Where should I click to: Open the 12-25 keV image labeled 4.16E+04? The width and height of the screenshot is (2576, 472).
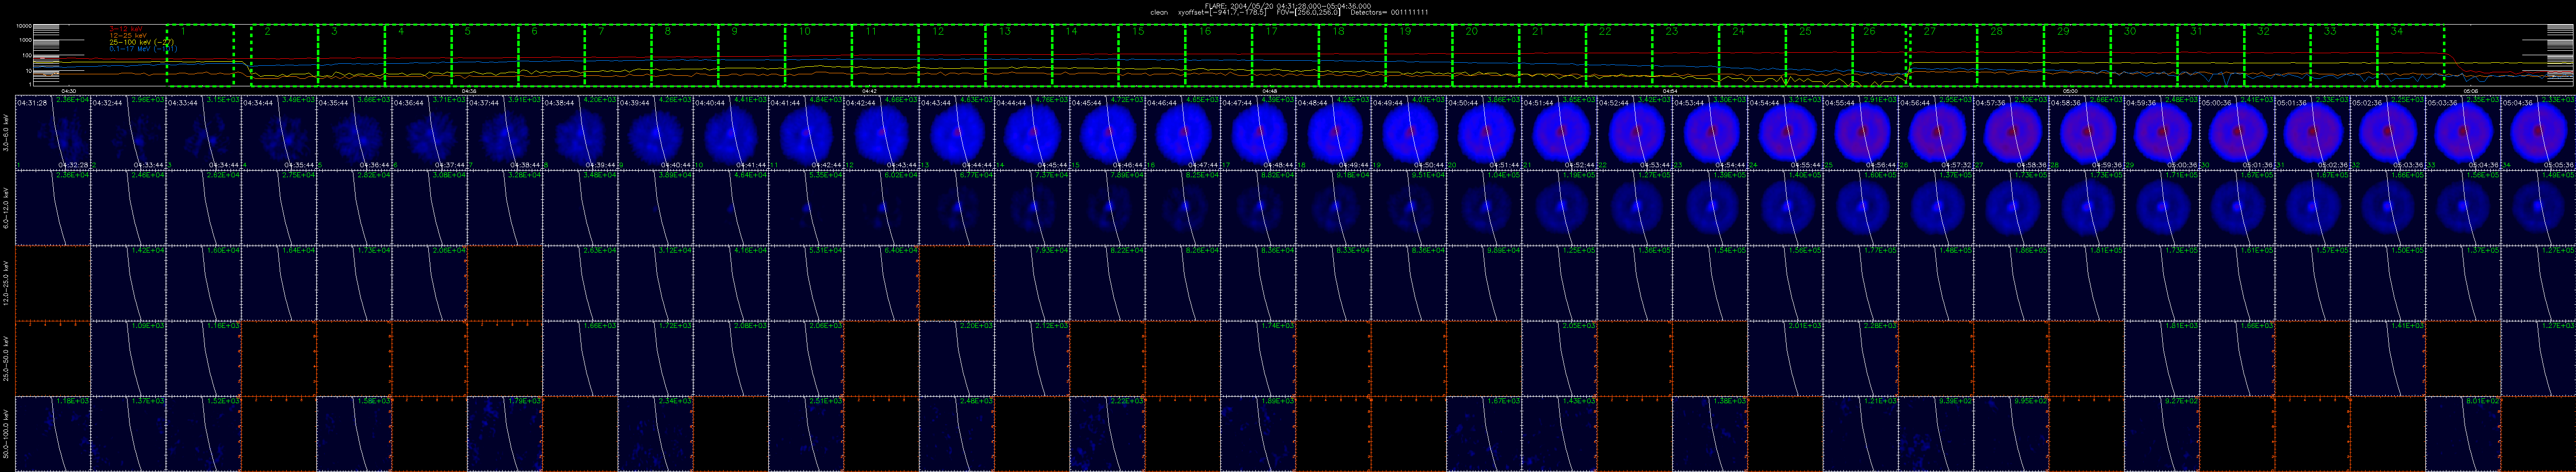[730, 283]
